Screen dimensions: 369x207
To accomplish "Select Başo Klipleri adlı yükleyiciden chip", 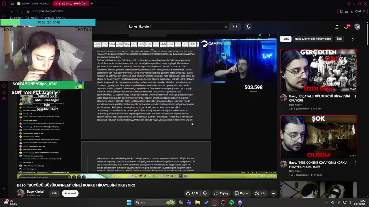I will click(313, 39).
